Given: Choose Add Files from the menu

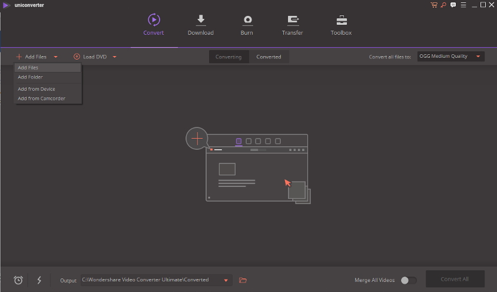Looking at the screenshot, I should point(48,68).
